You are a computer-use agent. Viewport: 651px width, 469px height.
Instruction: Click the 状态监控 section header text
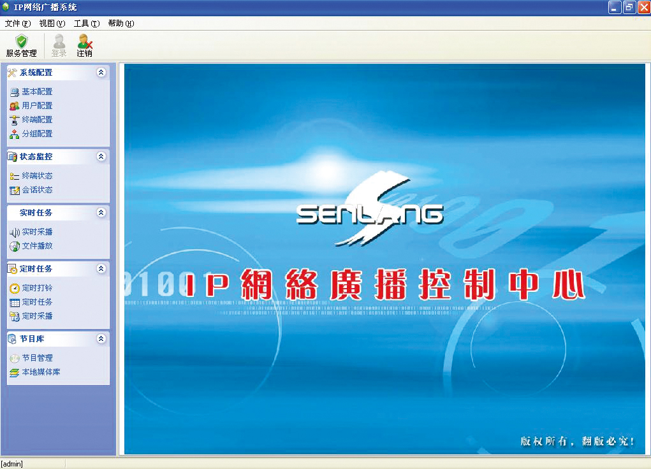coord(36,157)
